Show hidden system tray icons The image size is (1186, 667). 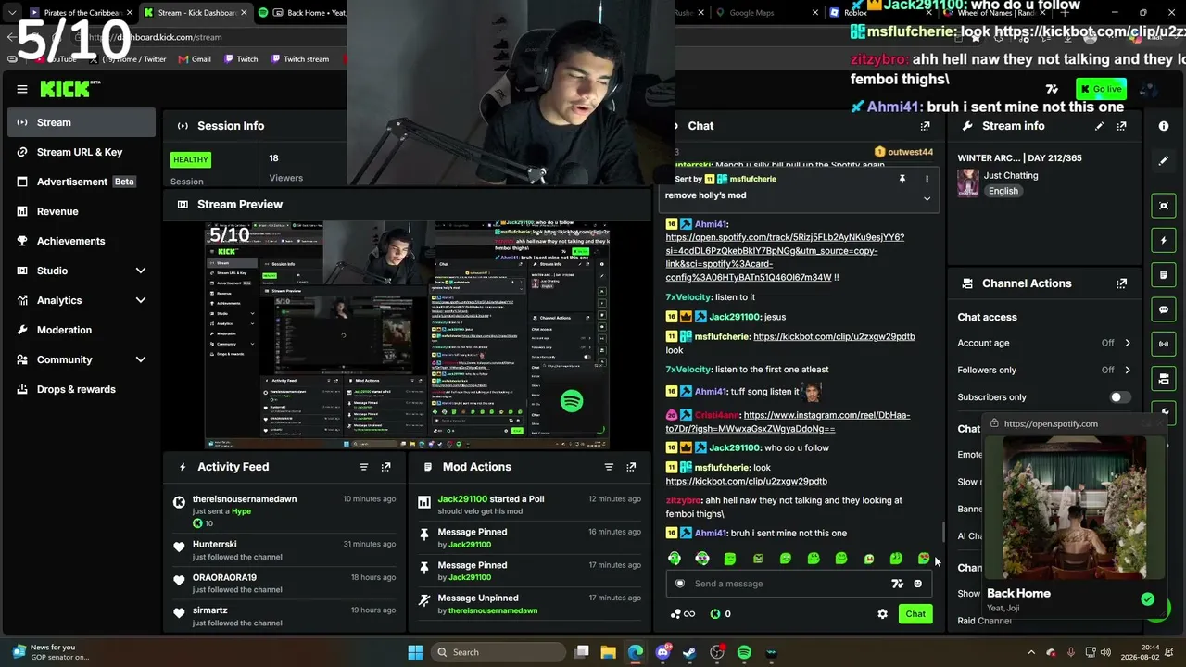pos(1031,652)
